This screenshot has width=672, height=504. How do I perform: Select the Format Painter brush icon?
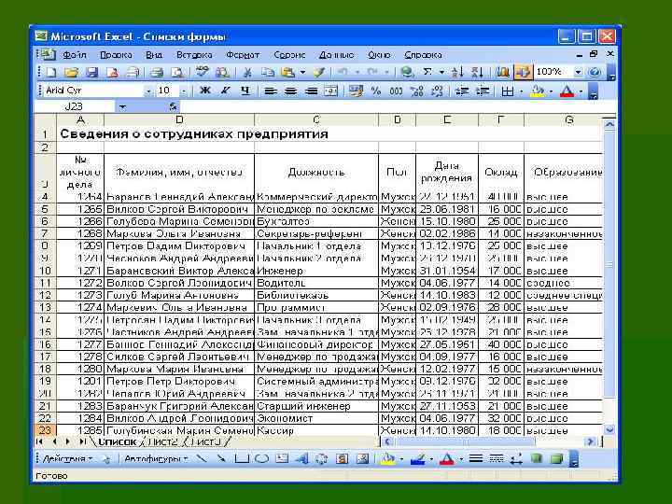[x=319, y=73]
